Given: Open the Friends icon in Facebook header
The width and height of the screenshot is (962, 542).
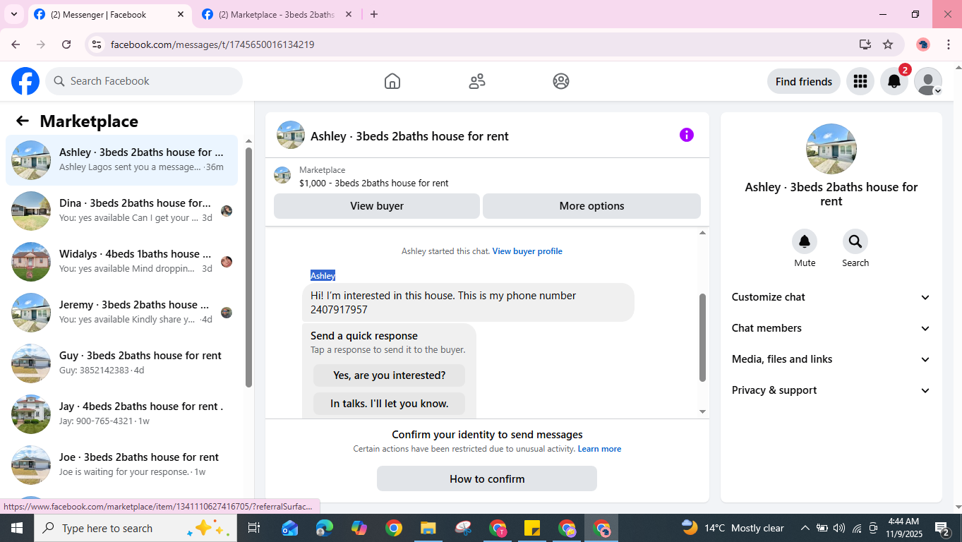Looking at the screenshot, I should (x=477, y=81).
